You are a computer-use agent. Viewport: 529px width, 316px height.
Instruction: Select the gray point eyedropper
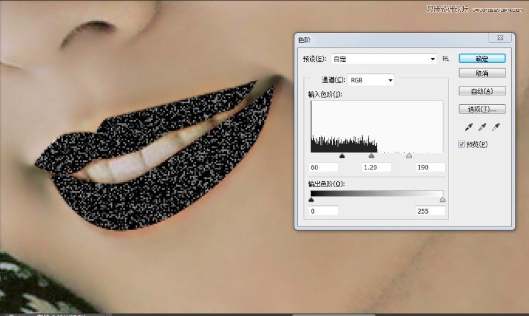tap(483, 127)
